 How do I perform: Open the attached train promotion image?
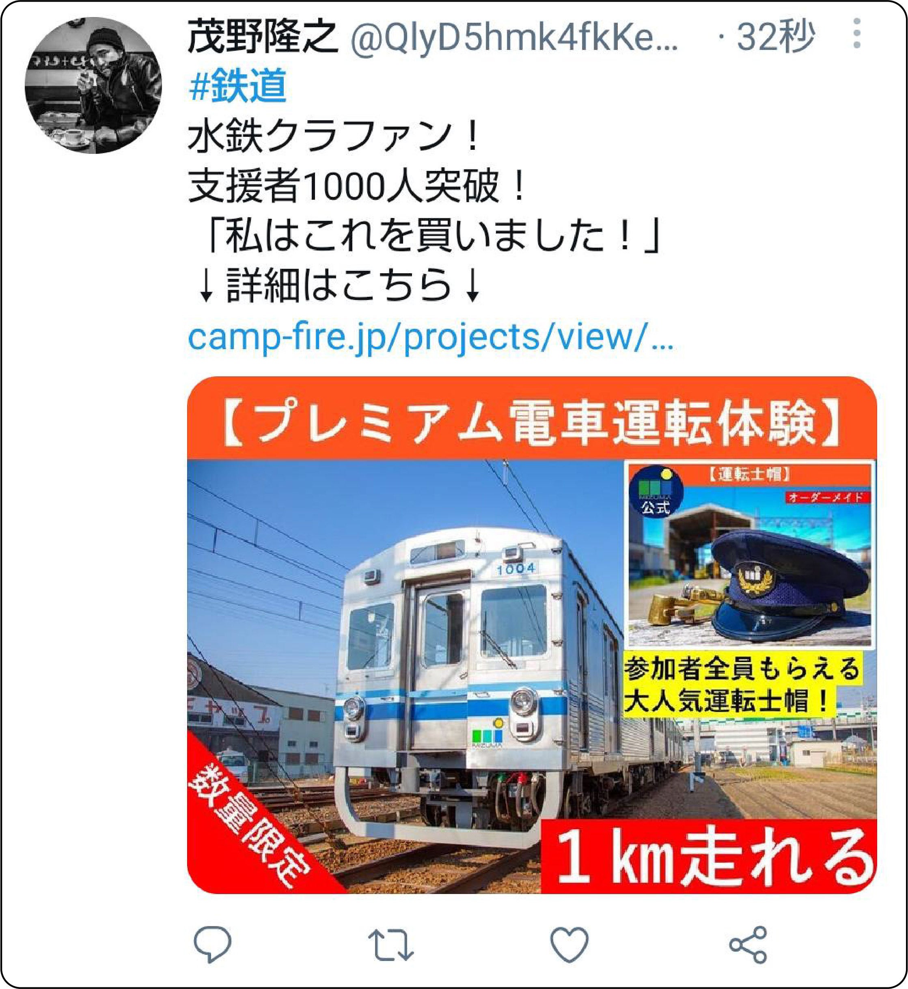click(532, 635)
